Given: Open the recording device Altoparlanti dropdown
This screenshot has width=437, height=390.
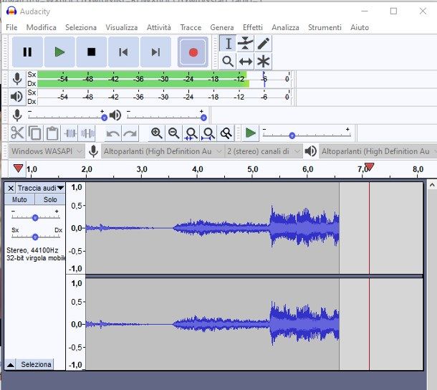Looking at the screenshot, I should click(163, 151).
